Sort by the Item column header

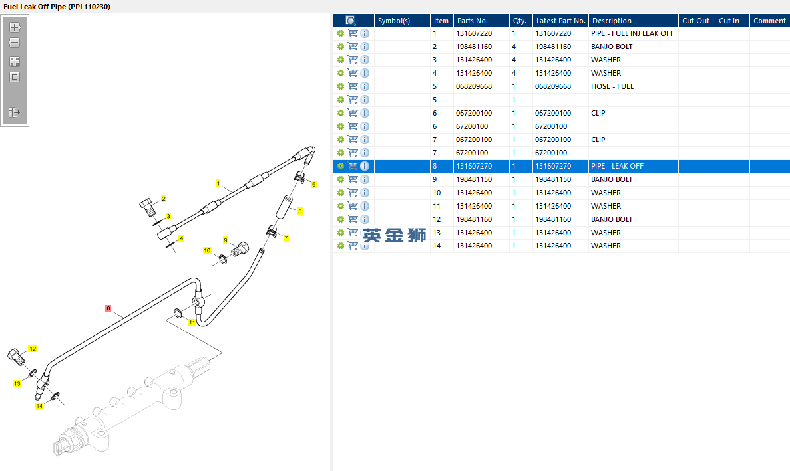coord(441,21)
